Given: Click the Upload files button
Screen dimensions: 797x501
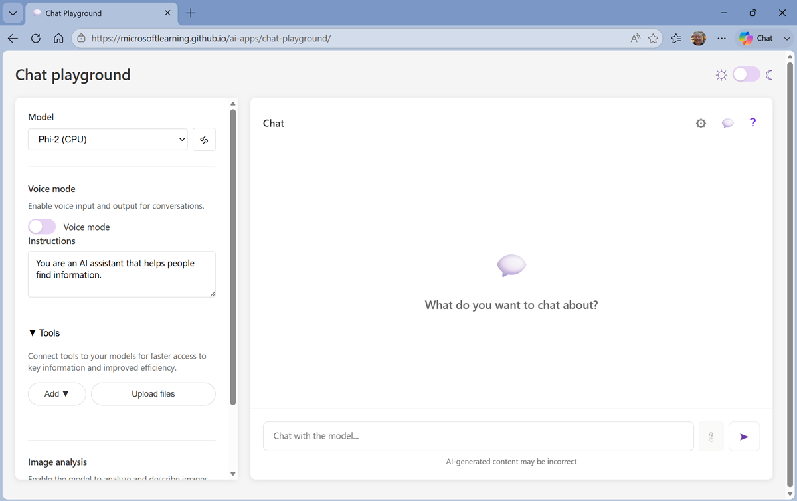Looking at the screenshot, I should click(153, 394).
